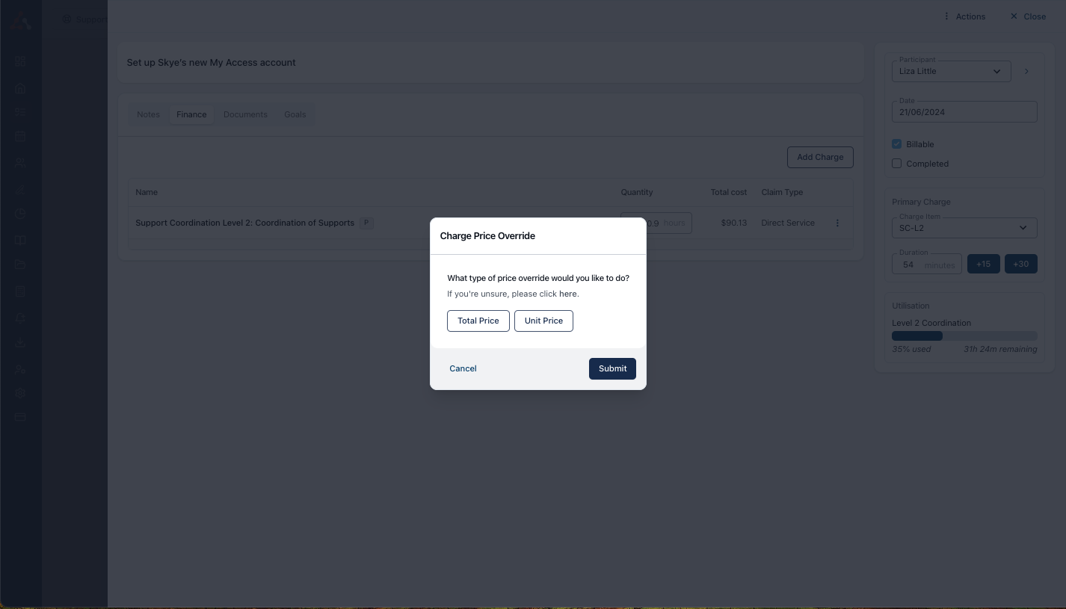Open the three-dot menu on charge row
This screenshot has height=609, width=1066.
[837, 223]
